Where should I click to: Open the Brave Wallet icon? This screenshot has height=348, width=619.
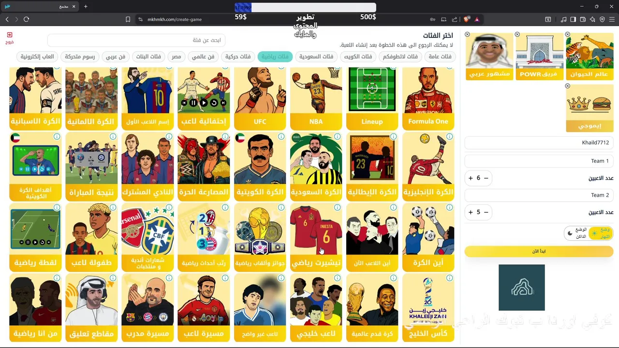(x=583, y=19)
